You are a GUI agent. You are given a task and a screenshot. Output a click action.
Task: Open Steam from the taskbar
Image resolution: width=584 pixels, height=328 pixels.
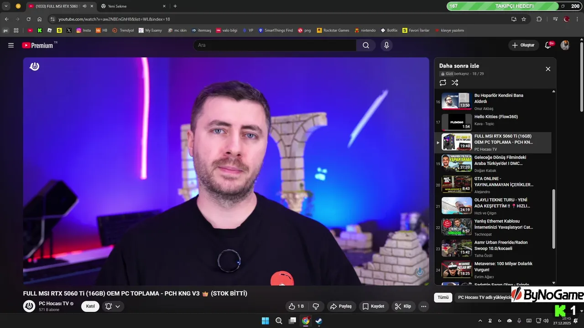click(319, 321)
